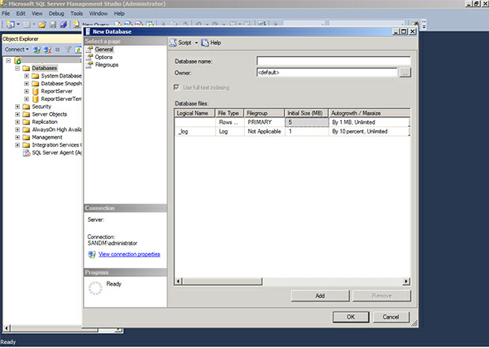Click the New Query toolbar icon
Screen dimensions: 489x348
(77, 24)
